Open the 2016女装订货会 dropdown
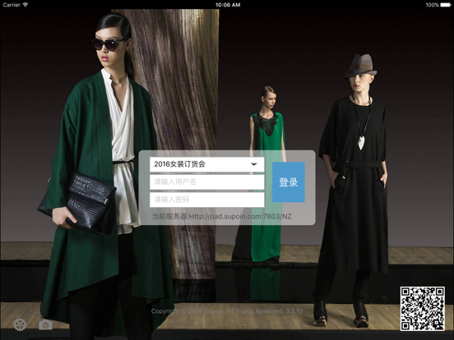Viewport: 454px width, 340px height. click(206, 164)
